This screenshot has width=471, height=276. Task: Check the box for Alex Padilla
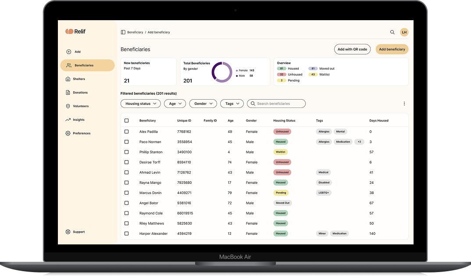(x=126, y=132)
